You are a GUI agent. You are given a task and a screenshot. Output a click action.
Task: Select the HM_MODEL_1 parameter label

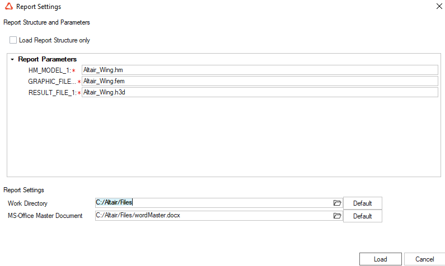pyautogui.click(x=49, y=70)
